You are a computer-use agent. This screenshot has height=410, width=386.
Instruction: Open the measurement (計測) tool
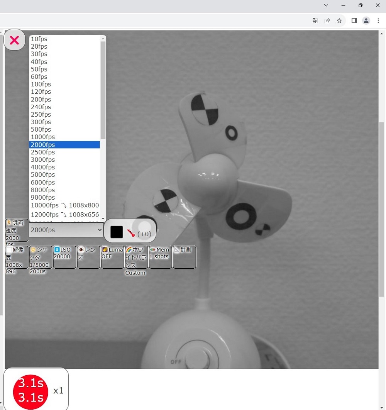(x=185, y=257)
